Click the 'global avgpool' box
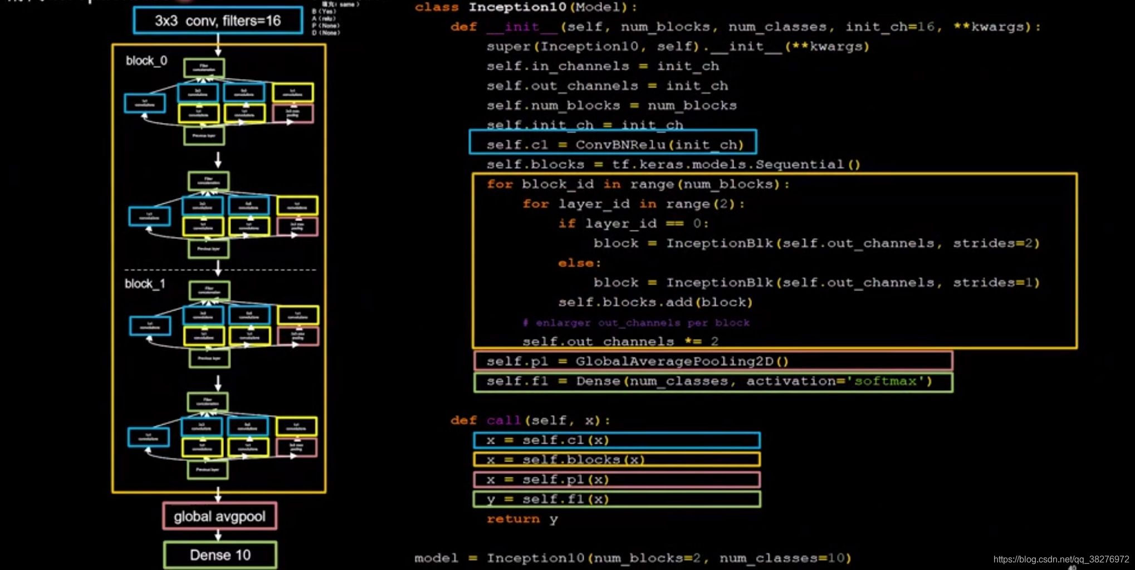1135x570 pixels. (x=219, y=517)
